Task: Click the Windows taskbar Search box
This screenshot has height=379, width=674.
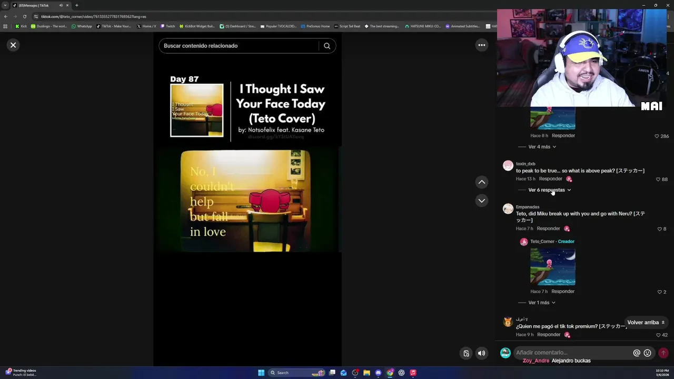Action: pos(296,373)
